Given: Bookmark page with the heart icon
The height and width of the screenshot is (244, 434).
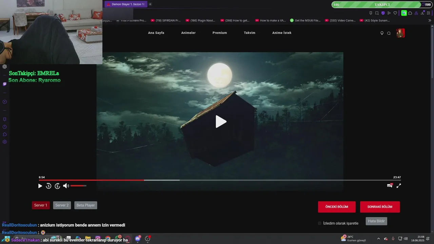Looking at the screenshot, I should point(395,13).
